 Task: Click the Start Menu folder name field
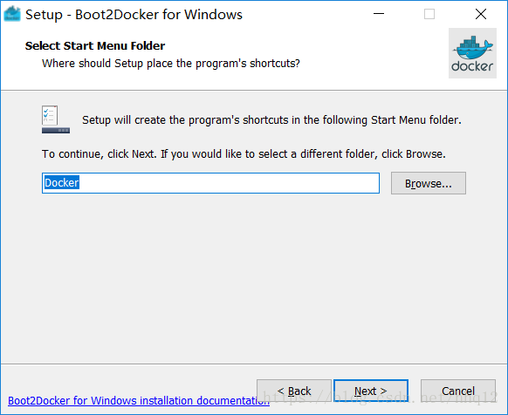(x=210, y=183)
